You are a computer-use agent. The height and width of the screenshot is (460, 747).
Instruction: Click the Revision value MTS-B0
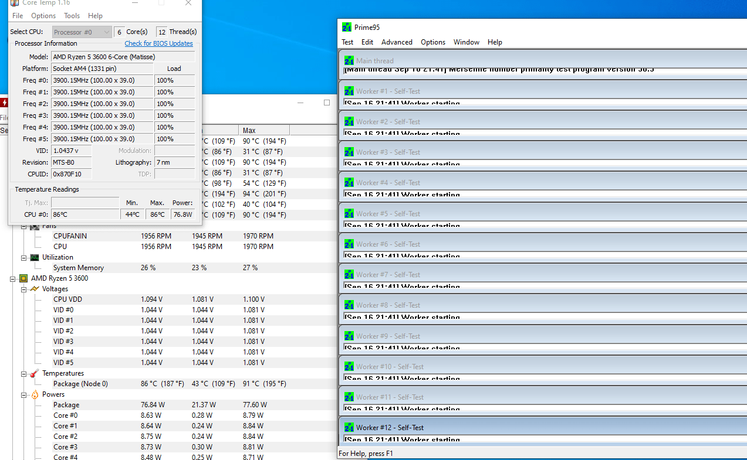point(72,162)
